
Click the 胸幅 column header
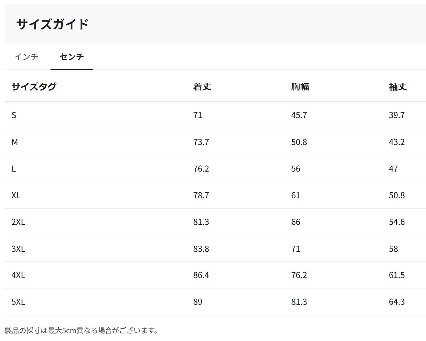click(x=300, y=87)
